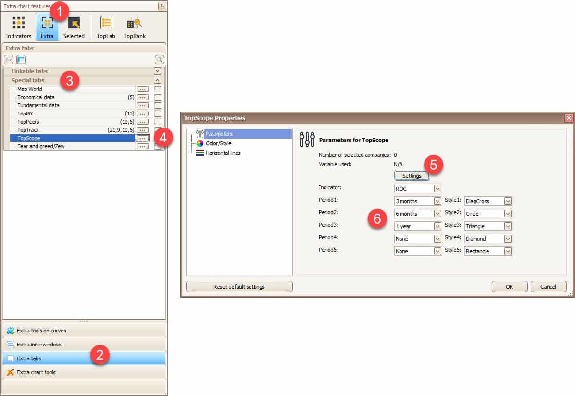Screen dimensions: 575x396
Task: Pin the Extra chart features panel
Action: pyautogui.click(x=162, y=6)
